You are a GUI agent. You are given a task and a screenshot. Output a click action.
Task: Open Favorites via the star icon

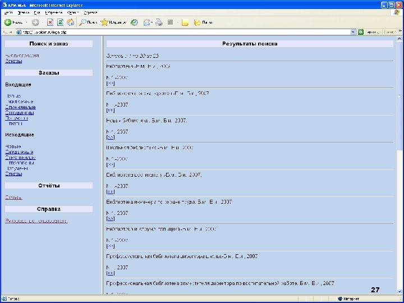[104, 22]
